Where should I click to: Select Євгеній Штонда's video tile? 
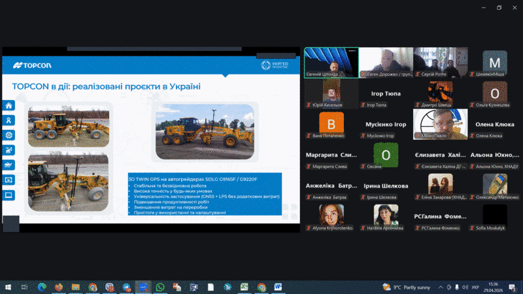pyautogui.click(x=329, y=63)
